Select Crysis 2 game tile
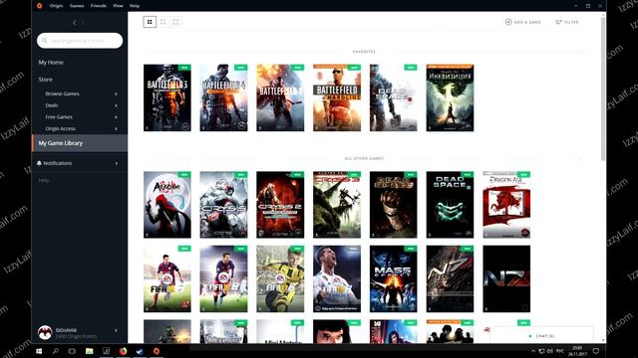This screenshot has height=358, width=638. click(280, 205)
